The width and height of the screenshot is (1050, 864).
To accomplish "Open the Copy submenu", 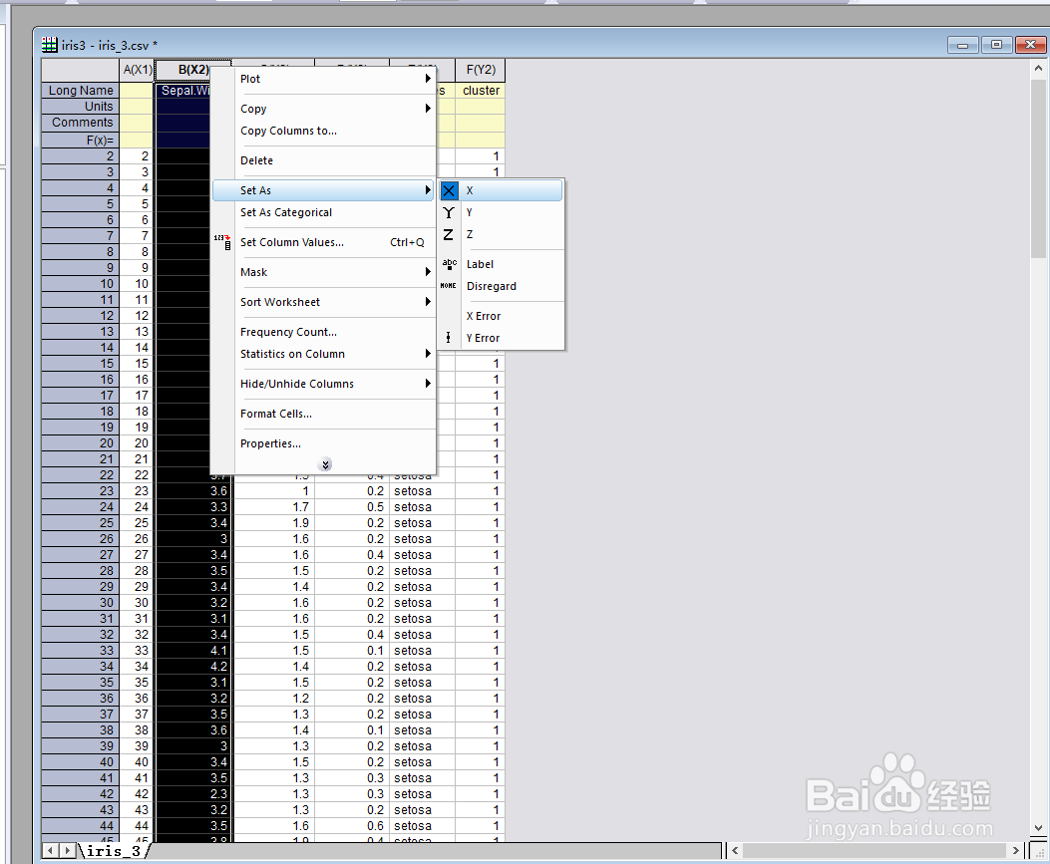I will (323, 109).
